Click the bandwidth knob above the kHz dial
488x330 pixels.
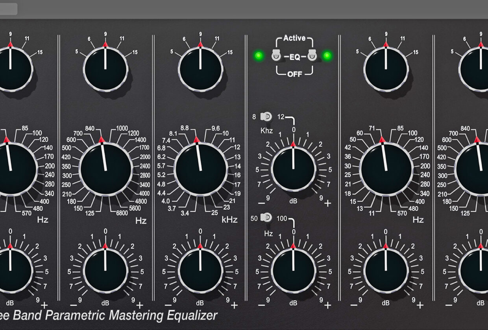[x=200, y=70]
